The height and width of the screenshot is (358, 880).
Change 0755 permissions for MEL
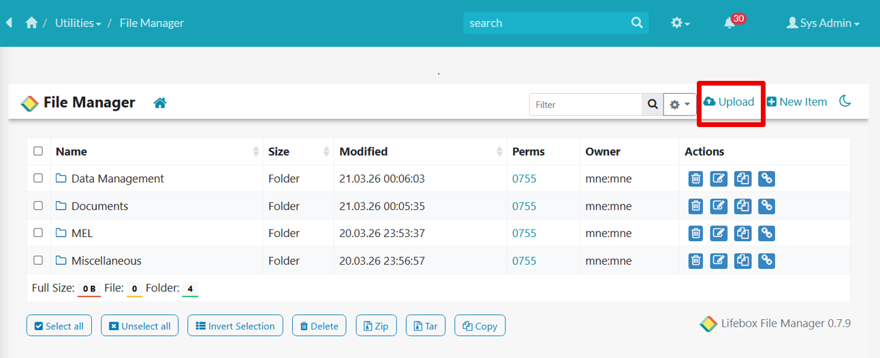pyautogui.click(x=524, y=233)
